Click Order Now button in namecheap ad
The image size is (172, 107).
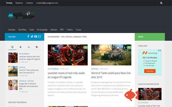click(150, 71)
